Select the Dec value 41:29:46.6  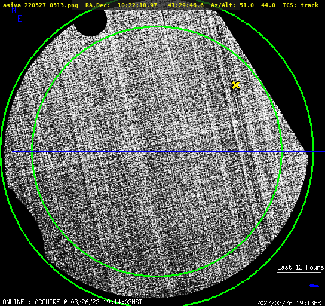coord(186,5)
